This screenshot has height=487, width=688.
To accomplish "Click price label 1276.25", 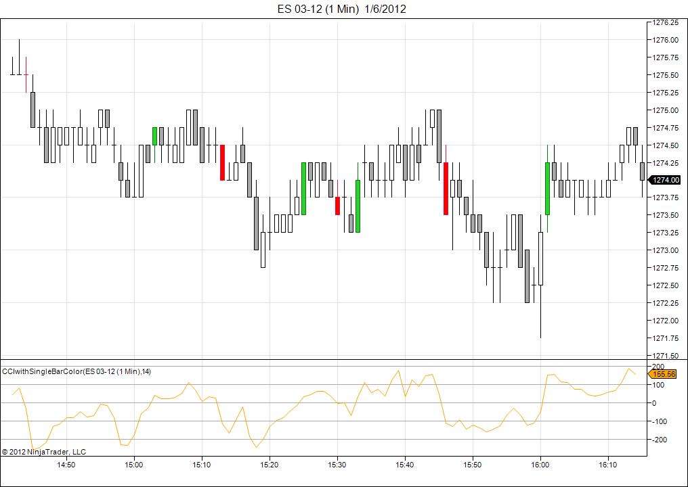I will click(x=666, y=22).
